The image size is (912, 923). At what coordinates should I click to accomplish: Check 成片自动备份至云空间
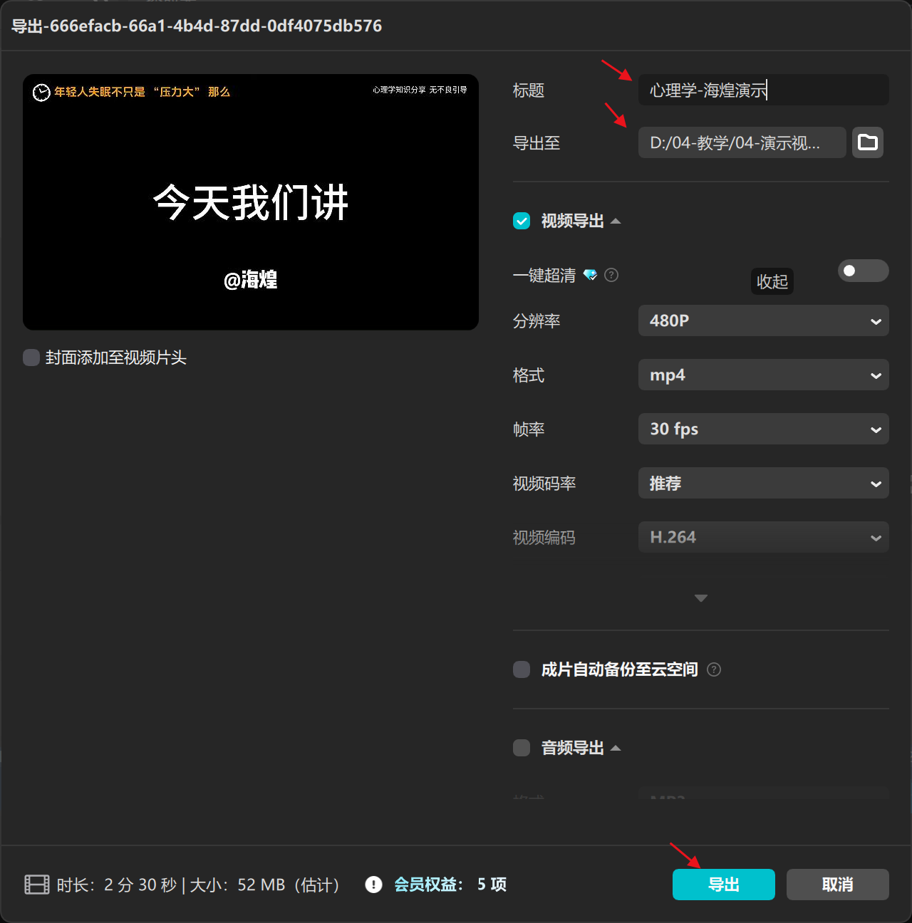(x=521, y=669)
